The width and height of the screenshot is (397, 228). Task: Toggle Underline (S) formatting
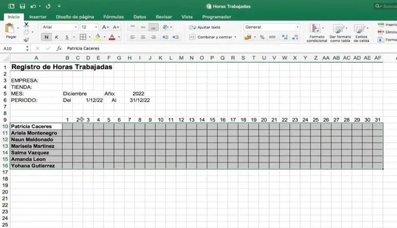[x=67, y=37]
